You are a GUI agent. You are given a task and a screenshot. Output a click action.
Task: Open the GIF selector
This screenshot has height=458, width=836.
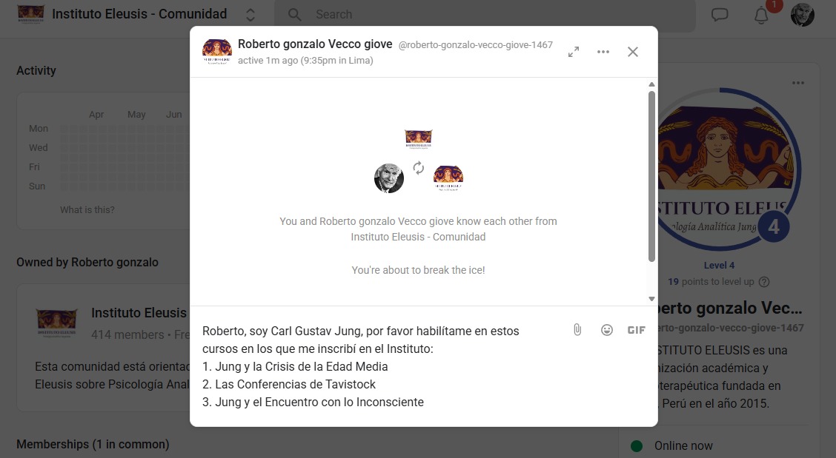[x=636, y=330]
